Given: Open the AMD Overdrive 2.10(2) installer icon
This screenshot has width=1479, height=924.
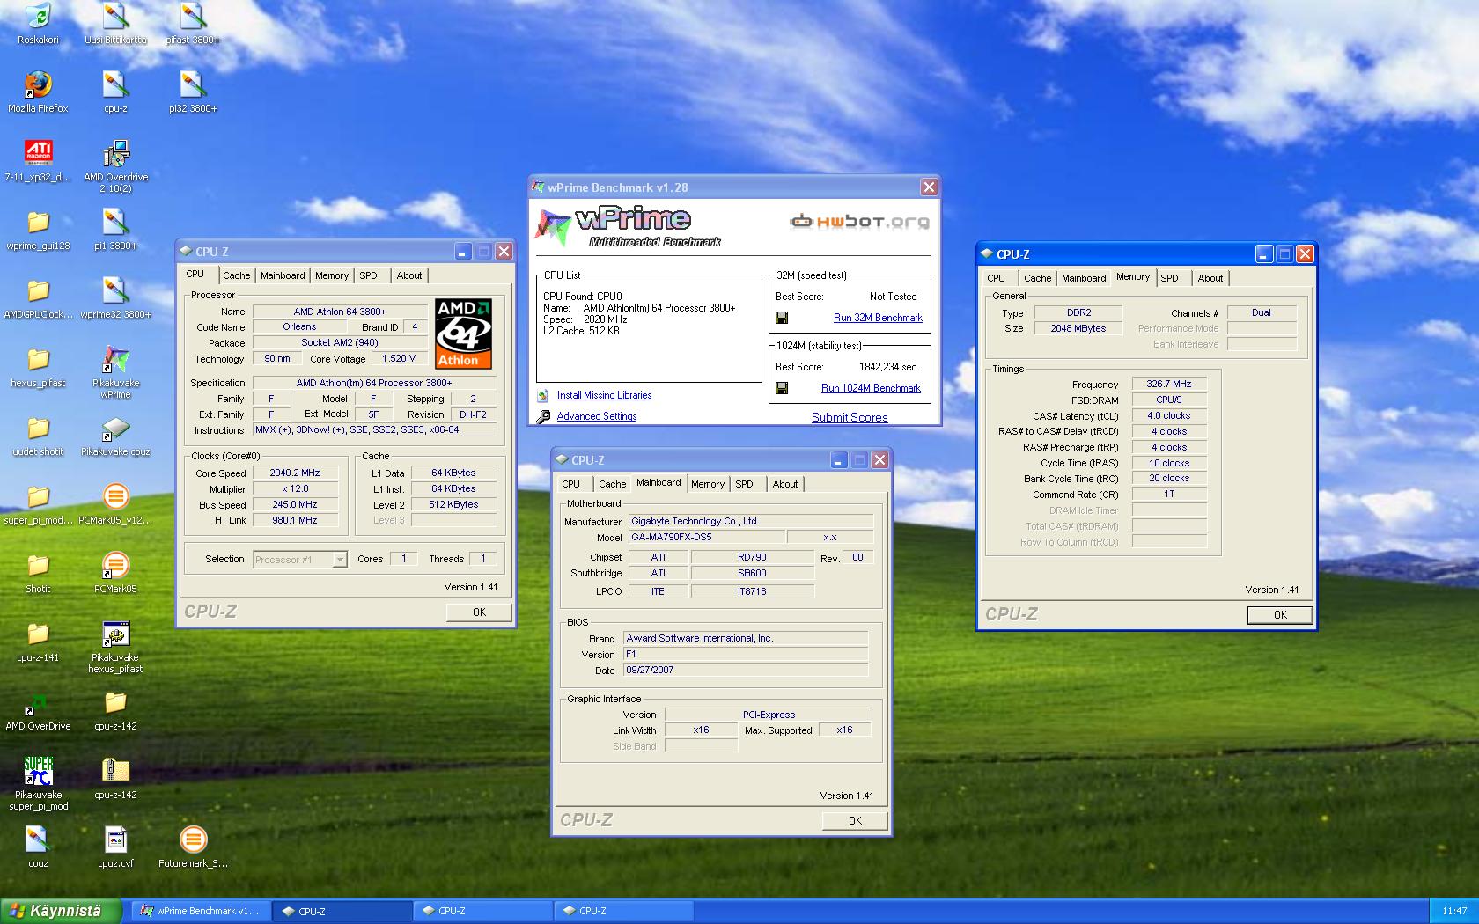Looking at the screenshot, I should point(115,153).
